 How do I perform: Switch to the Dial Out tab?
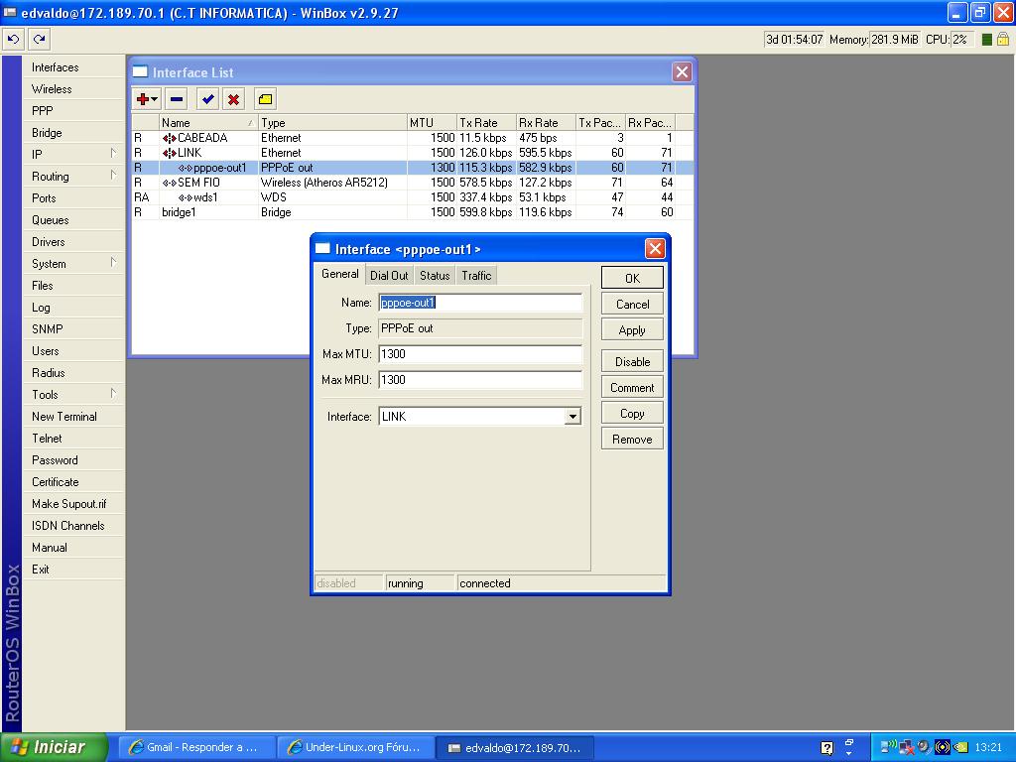click(x=389, y=276)
